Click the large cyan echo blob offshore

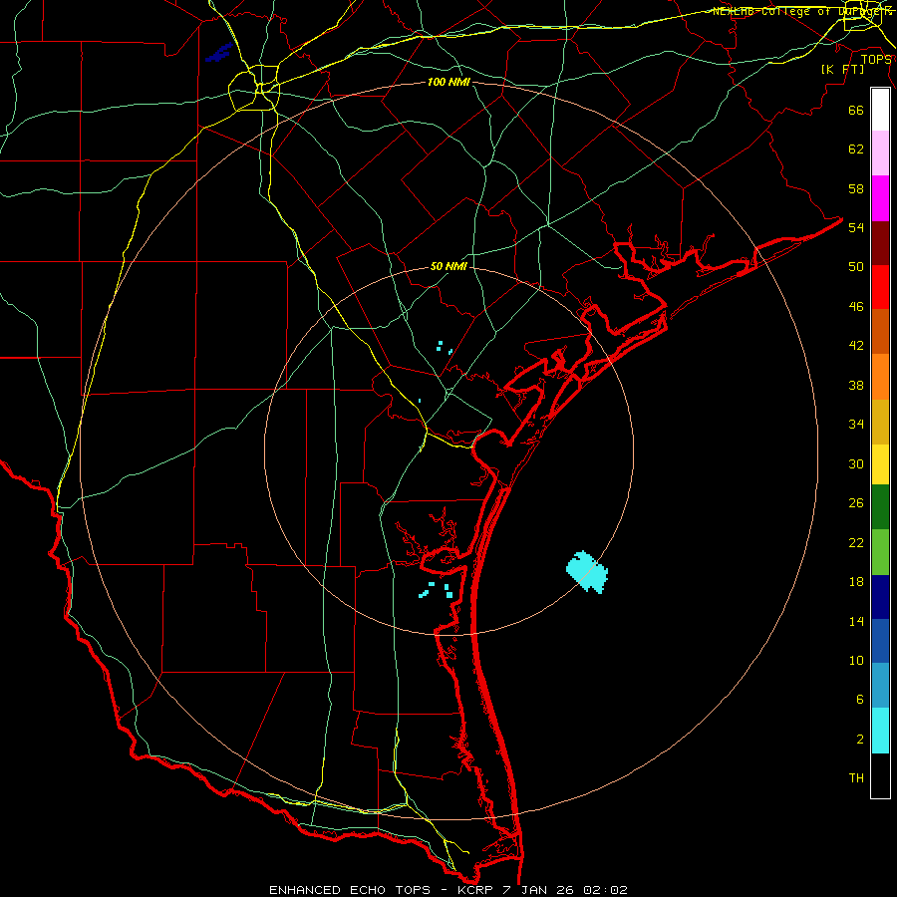point(587,572)
